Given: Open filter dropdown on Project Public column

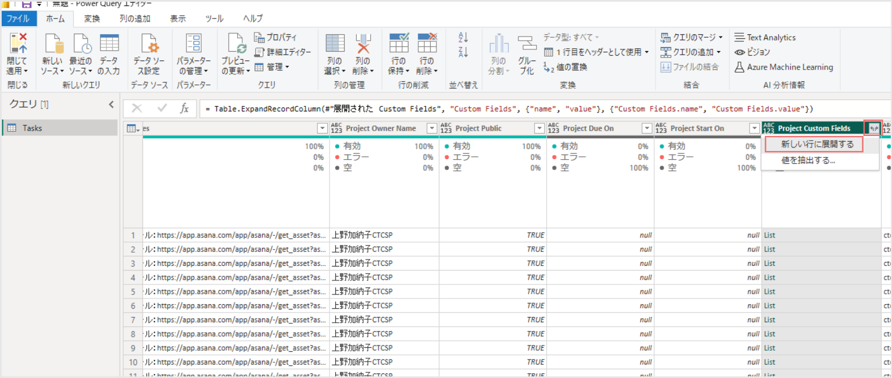Looking at the screenshot, I should tap(539, 128).
